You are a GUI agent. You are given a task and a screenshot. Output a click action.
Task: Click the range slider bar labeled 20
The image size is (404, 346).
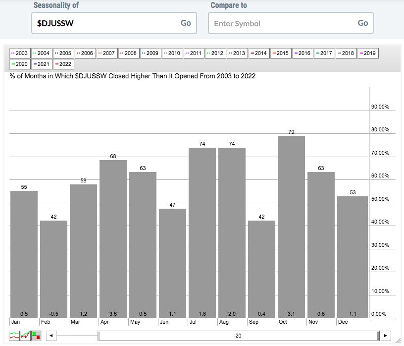pos(238,336)
